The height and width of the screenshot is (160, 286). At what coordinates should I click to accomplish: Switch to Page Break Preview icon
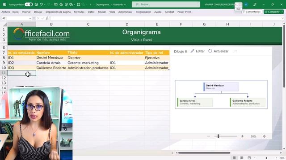pyautogui.click(x=249, y=158)
